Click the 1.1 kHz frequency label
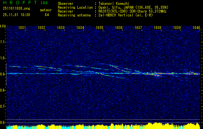Image resolution: width=203 pixels, height=129 pixels. [3, 42]
